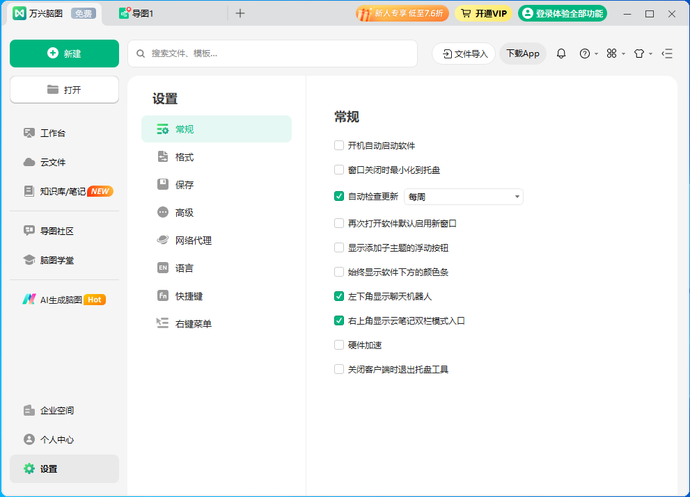Click the 新建 new document button
690x497 pixels.
click(x=64, y=54)
